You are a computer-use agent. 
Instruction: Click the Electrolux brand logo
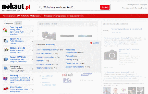click(86, 80)
